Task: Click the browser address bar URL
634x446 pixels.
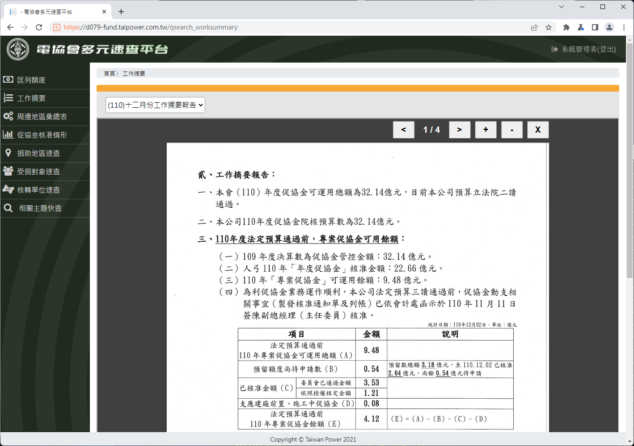Action: point(151,27)
